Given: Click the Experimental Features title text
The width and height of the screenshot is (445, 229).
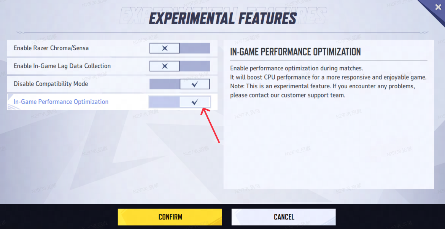Looking at the screenshot, I should 222,18.
